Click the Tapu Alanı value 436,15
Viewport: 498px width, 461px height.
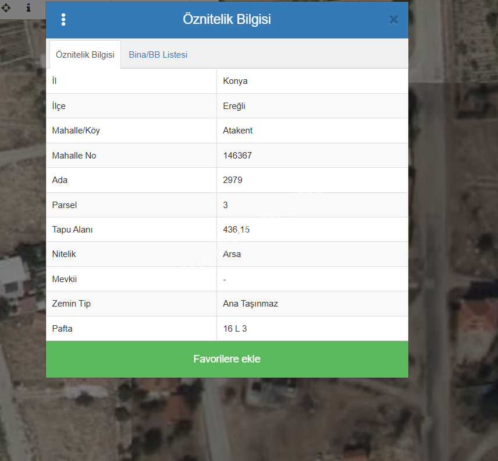point(236,230)
